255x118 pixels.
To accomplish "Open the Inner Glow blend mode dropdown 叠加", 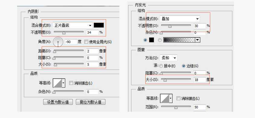I will coord(180,19).
